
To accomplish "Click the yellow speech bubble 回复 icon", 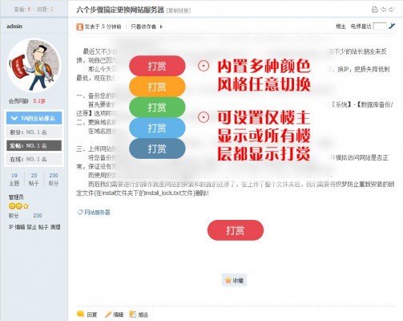I will tap(80, 314).
